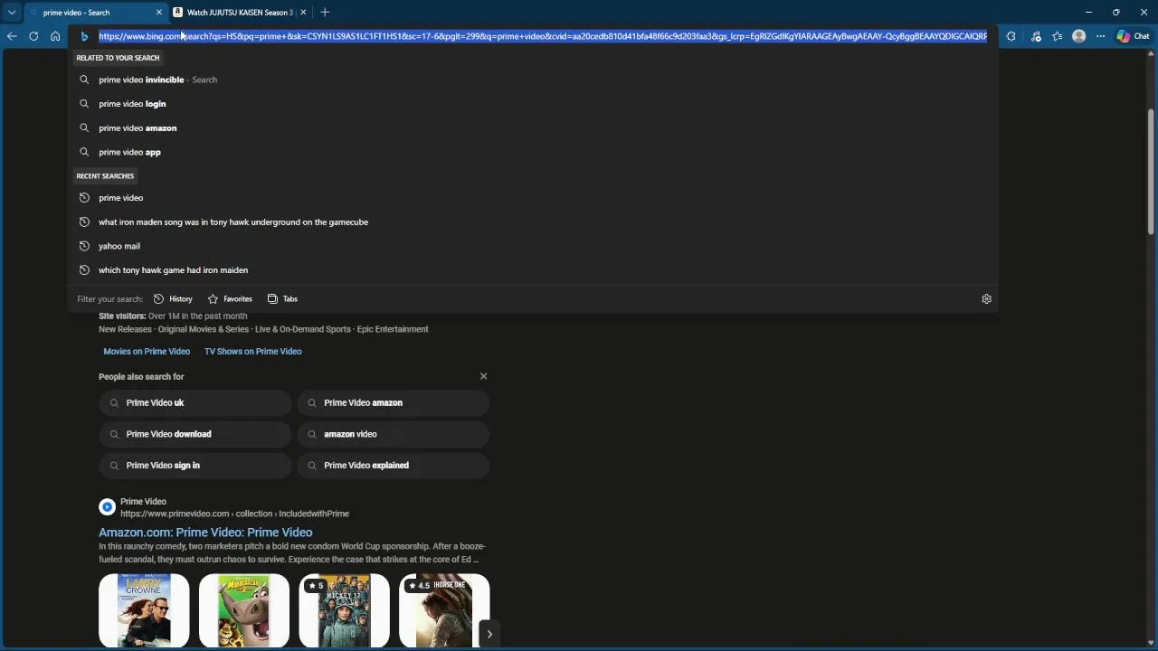This screenshot has height=651, width=1158.
Task: Select recent search 'prime video'
Action: coord(534,197)
